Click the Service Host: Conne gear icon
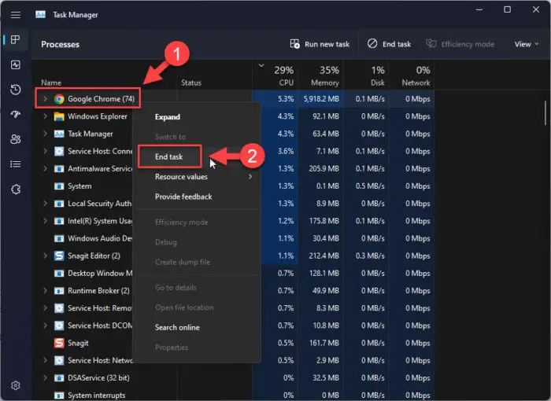The image size is (551, 401). pos(59,151)
